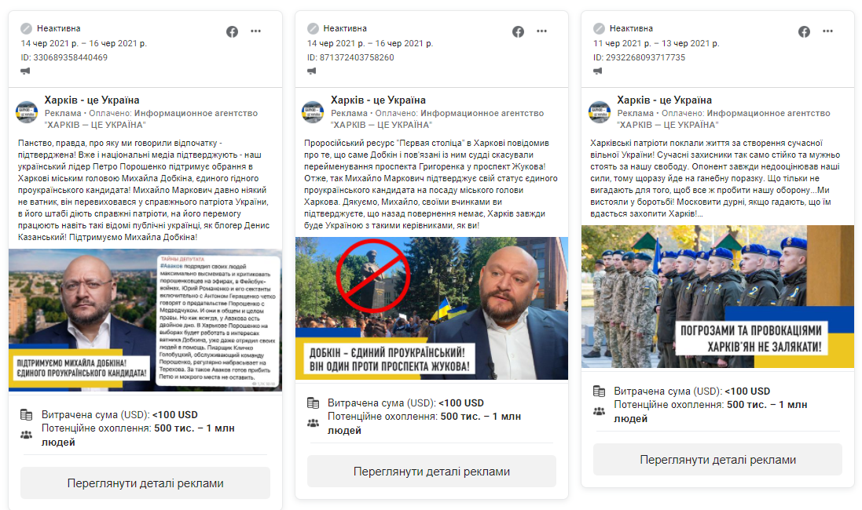
Task: Open 'Харків - це Україна' page name on third ad
Action: pyautogui.click(x=664, y=100)
